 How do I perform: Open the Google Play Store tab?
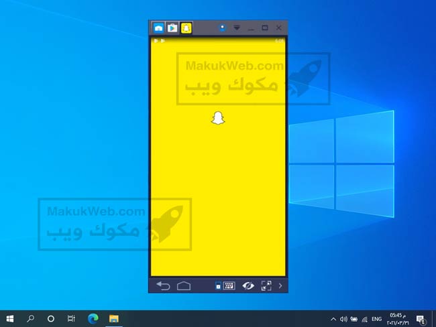point(172,28)
